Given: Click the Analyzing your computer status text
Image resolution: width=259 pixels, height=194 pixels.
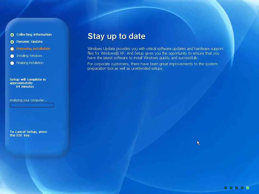Looking at the screenshot, I should click(28, 100).
